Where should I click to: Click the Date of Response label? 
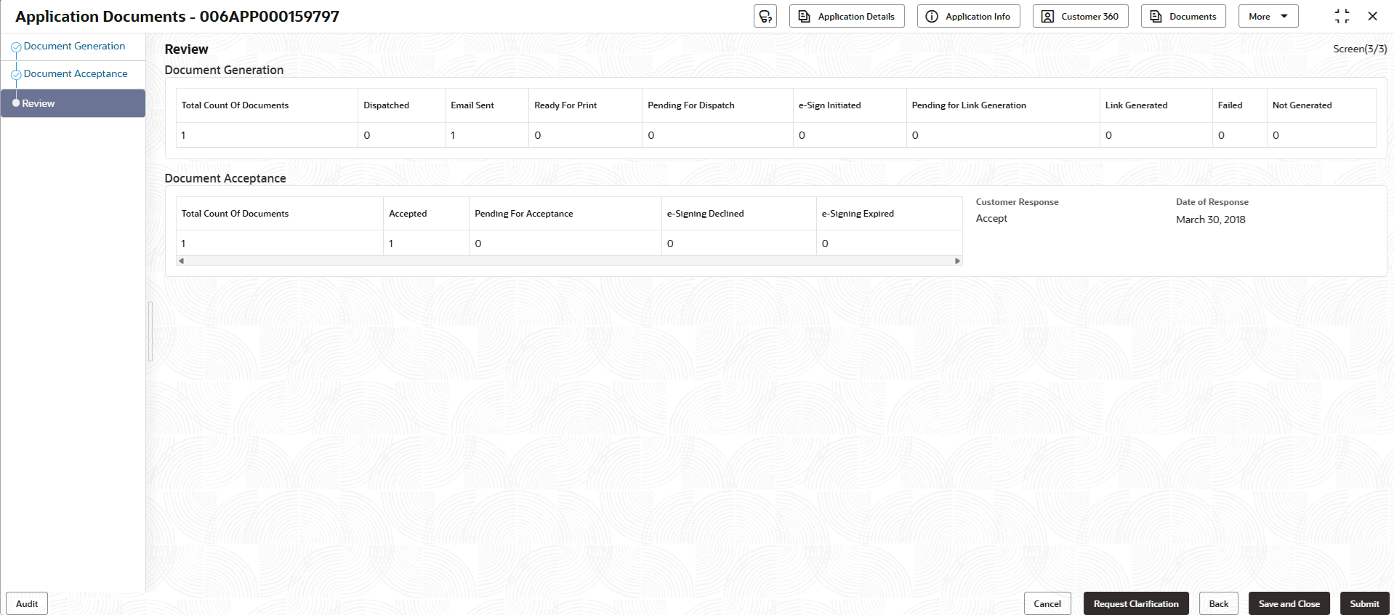(1212, 202)
